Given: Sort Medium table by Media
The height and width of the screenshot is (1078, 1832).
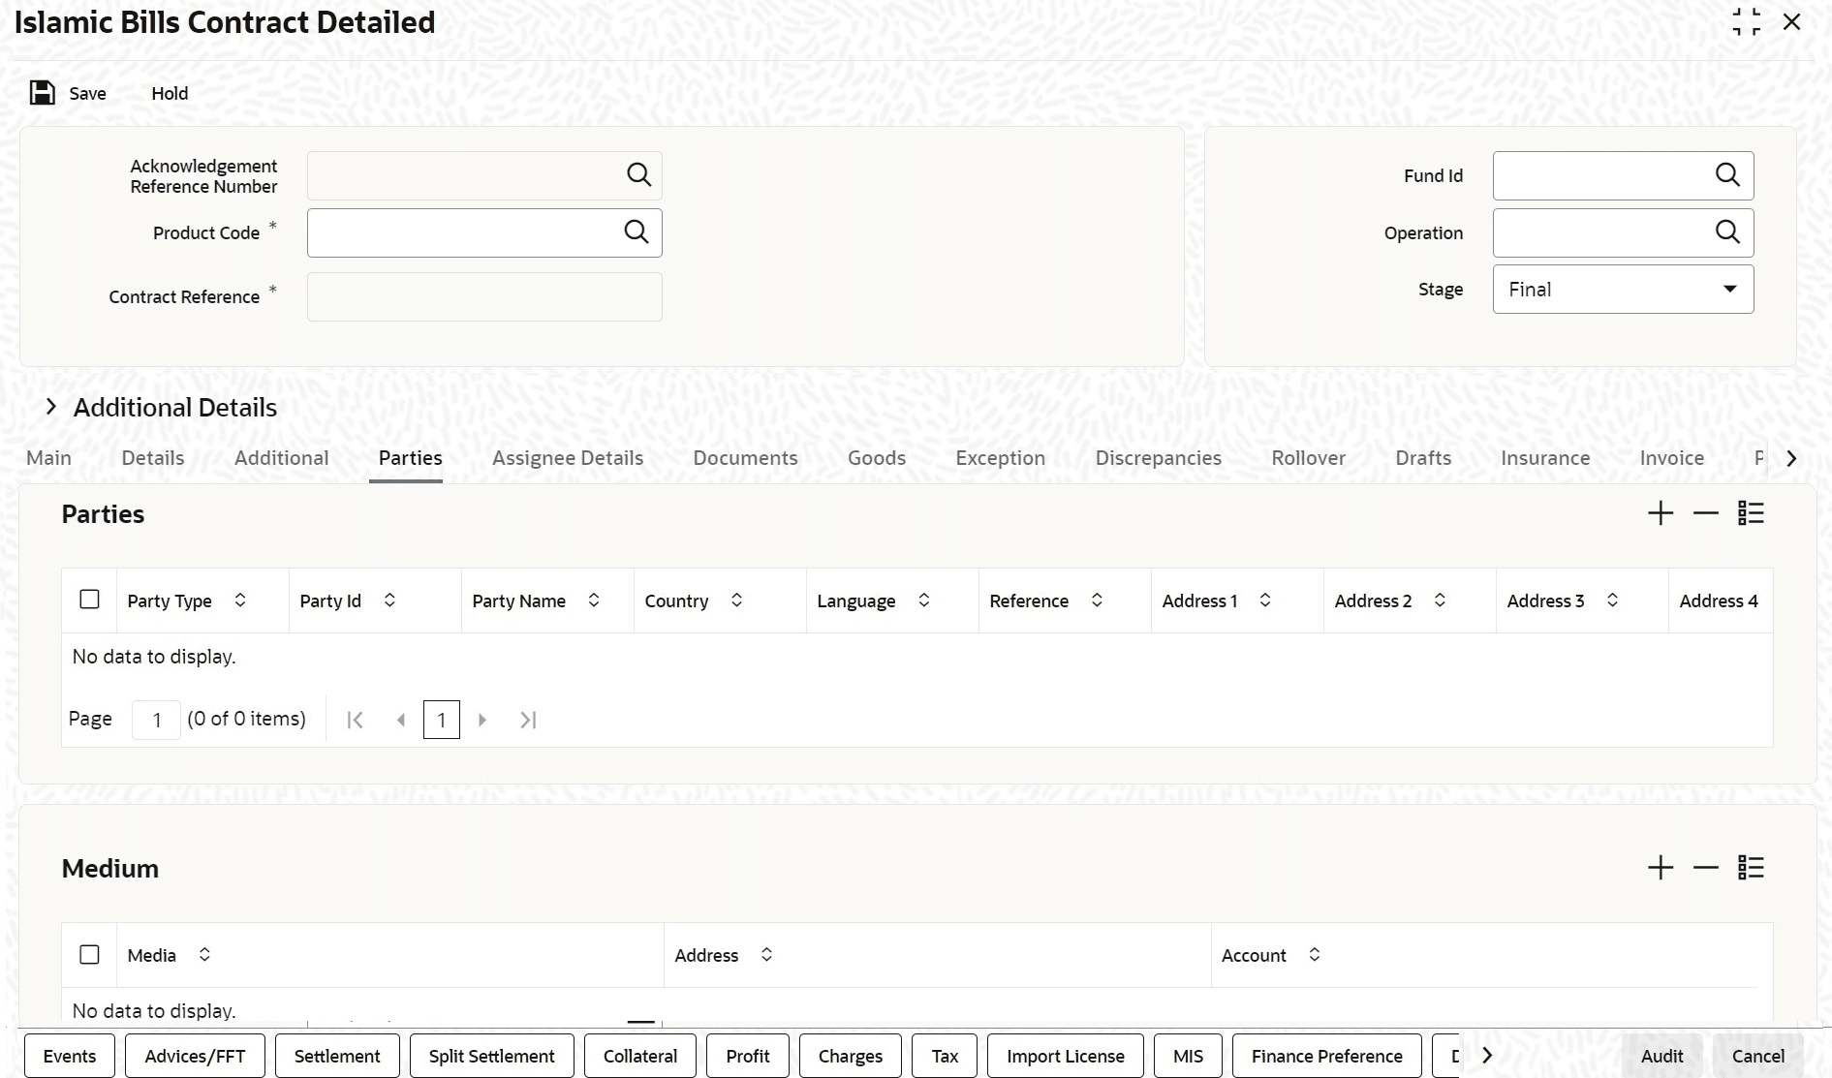Looking at the screenshot, I should point(204,955).
